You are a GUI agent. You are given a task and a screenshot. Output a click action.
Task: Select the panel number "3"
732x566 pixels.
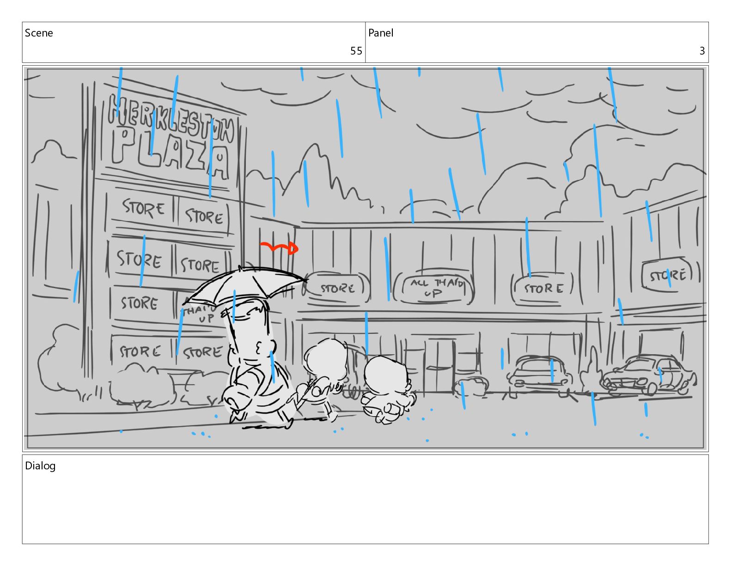point(702,51)
